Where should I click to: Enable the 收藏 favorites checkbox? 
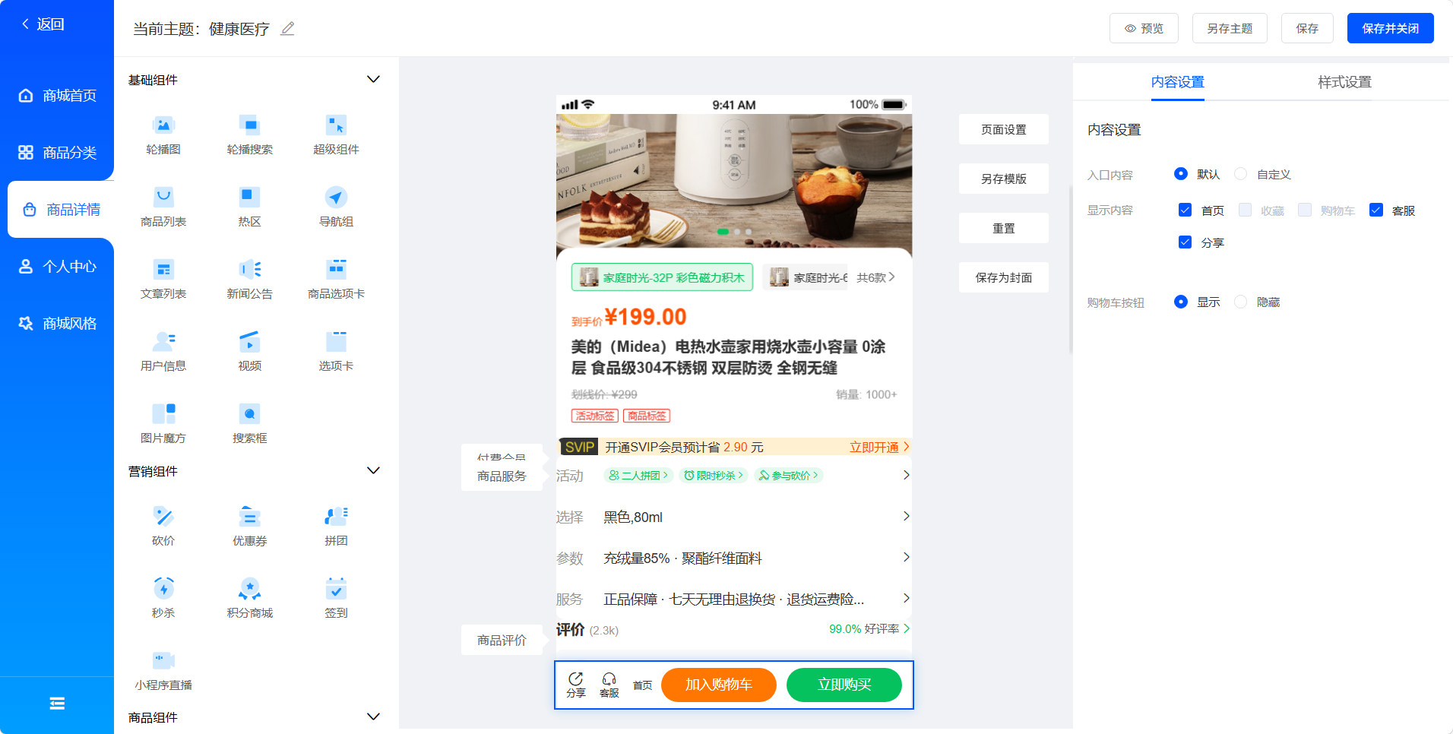pos(1245,210)
